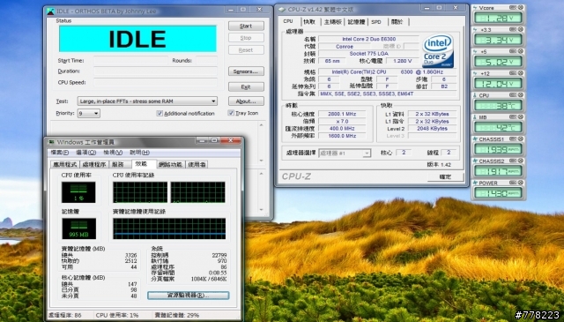Viewport: 564px width, 322px height.
Task: Open the 檔案(F) menu in Task Manager
Action: point(59,153)
